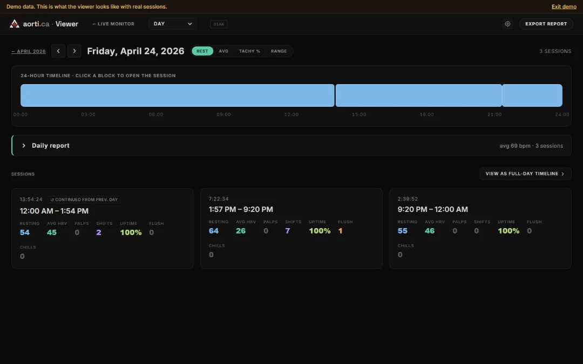Image resolution: width=583 pixels, height=364 pixels.
Task: Click the 24-hour timeline caption
Action: [98, 75]
